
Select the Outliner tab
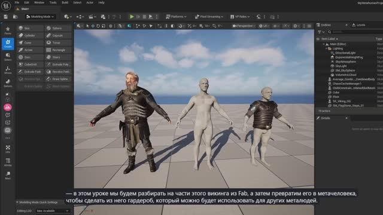pyautogui.click(x=333, y=25)
